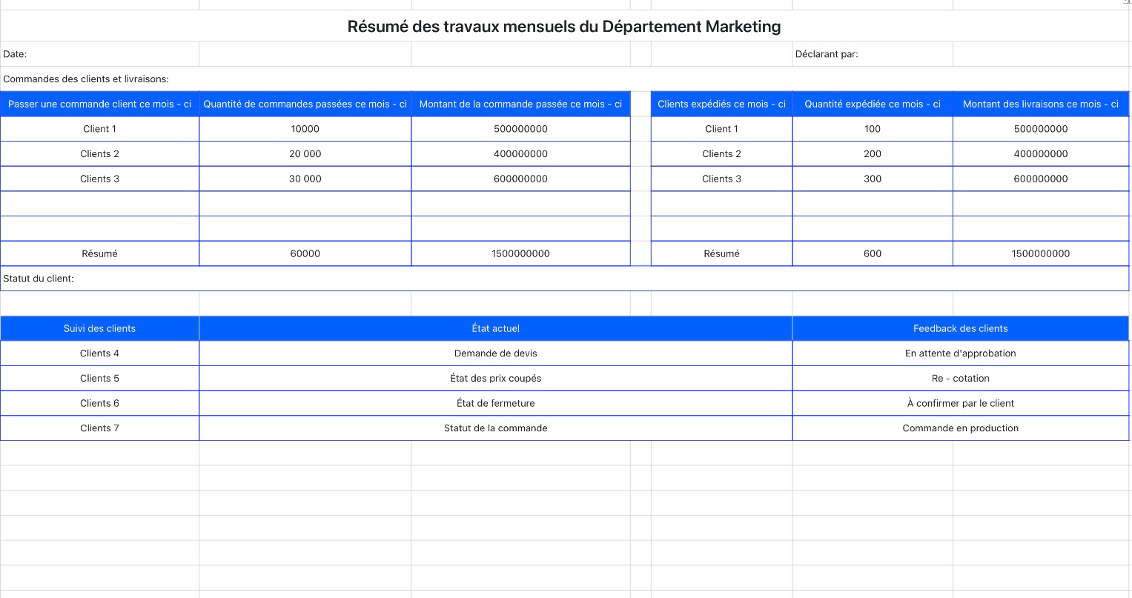Click the "Clients 5" row label
This screenshot has height=598, width=1132.
pos(99,379)
